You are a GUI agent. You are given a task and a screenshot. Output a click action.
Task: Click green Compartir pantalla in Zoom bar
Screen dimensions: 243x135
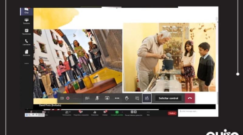117,113
